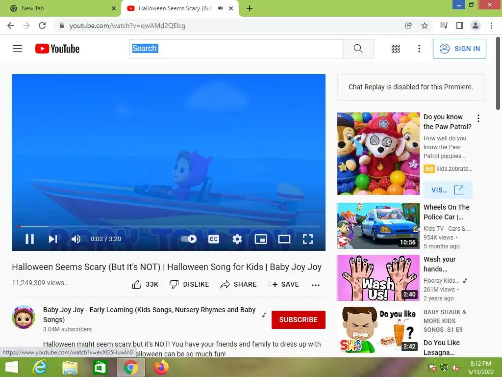Open options for Paw Patrol ad
The width and height of the screenshot is (502, 377).
point(478,118)
